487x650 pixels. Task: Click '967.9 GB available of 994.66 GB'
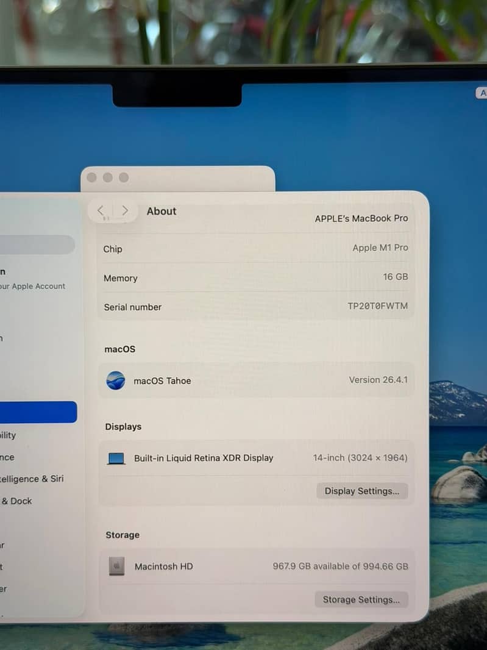[340, 566]
